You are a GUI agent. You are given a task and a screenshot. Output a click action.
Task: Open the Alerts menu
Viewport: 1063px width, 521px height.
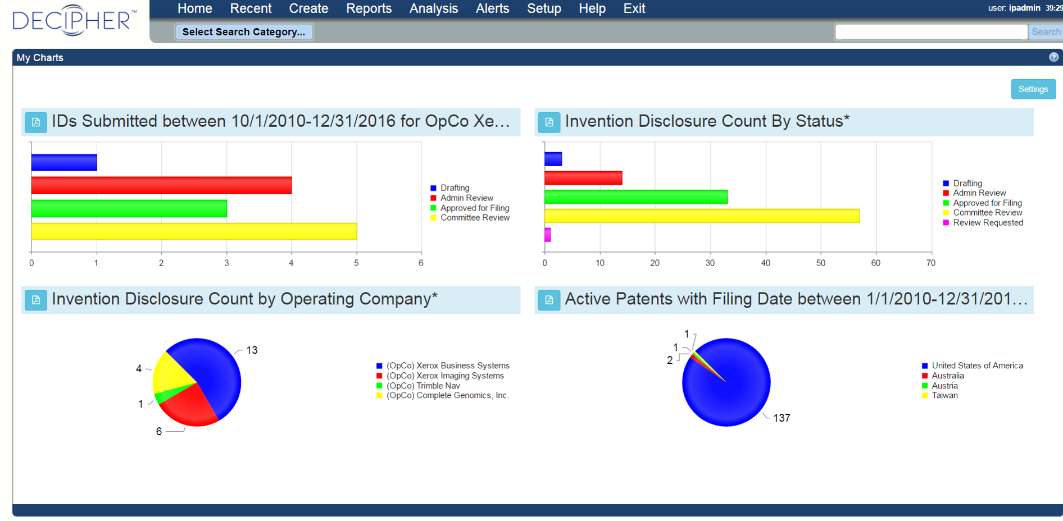492,8
